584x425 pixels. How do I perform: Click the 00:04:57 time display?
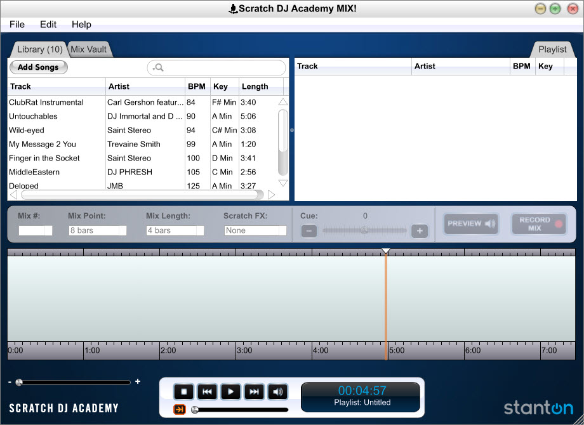point(362,390)
